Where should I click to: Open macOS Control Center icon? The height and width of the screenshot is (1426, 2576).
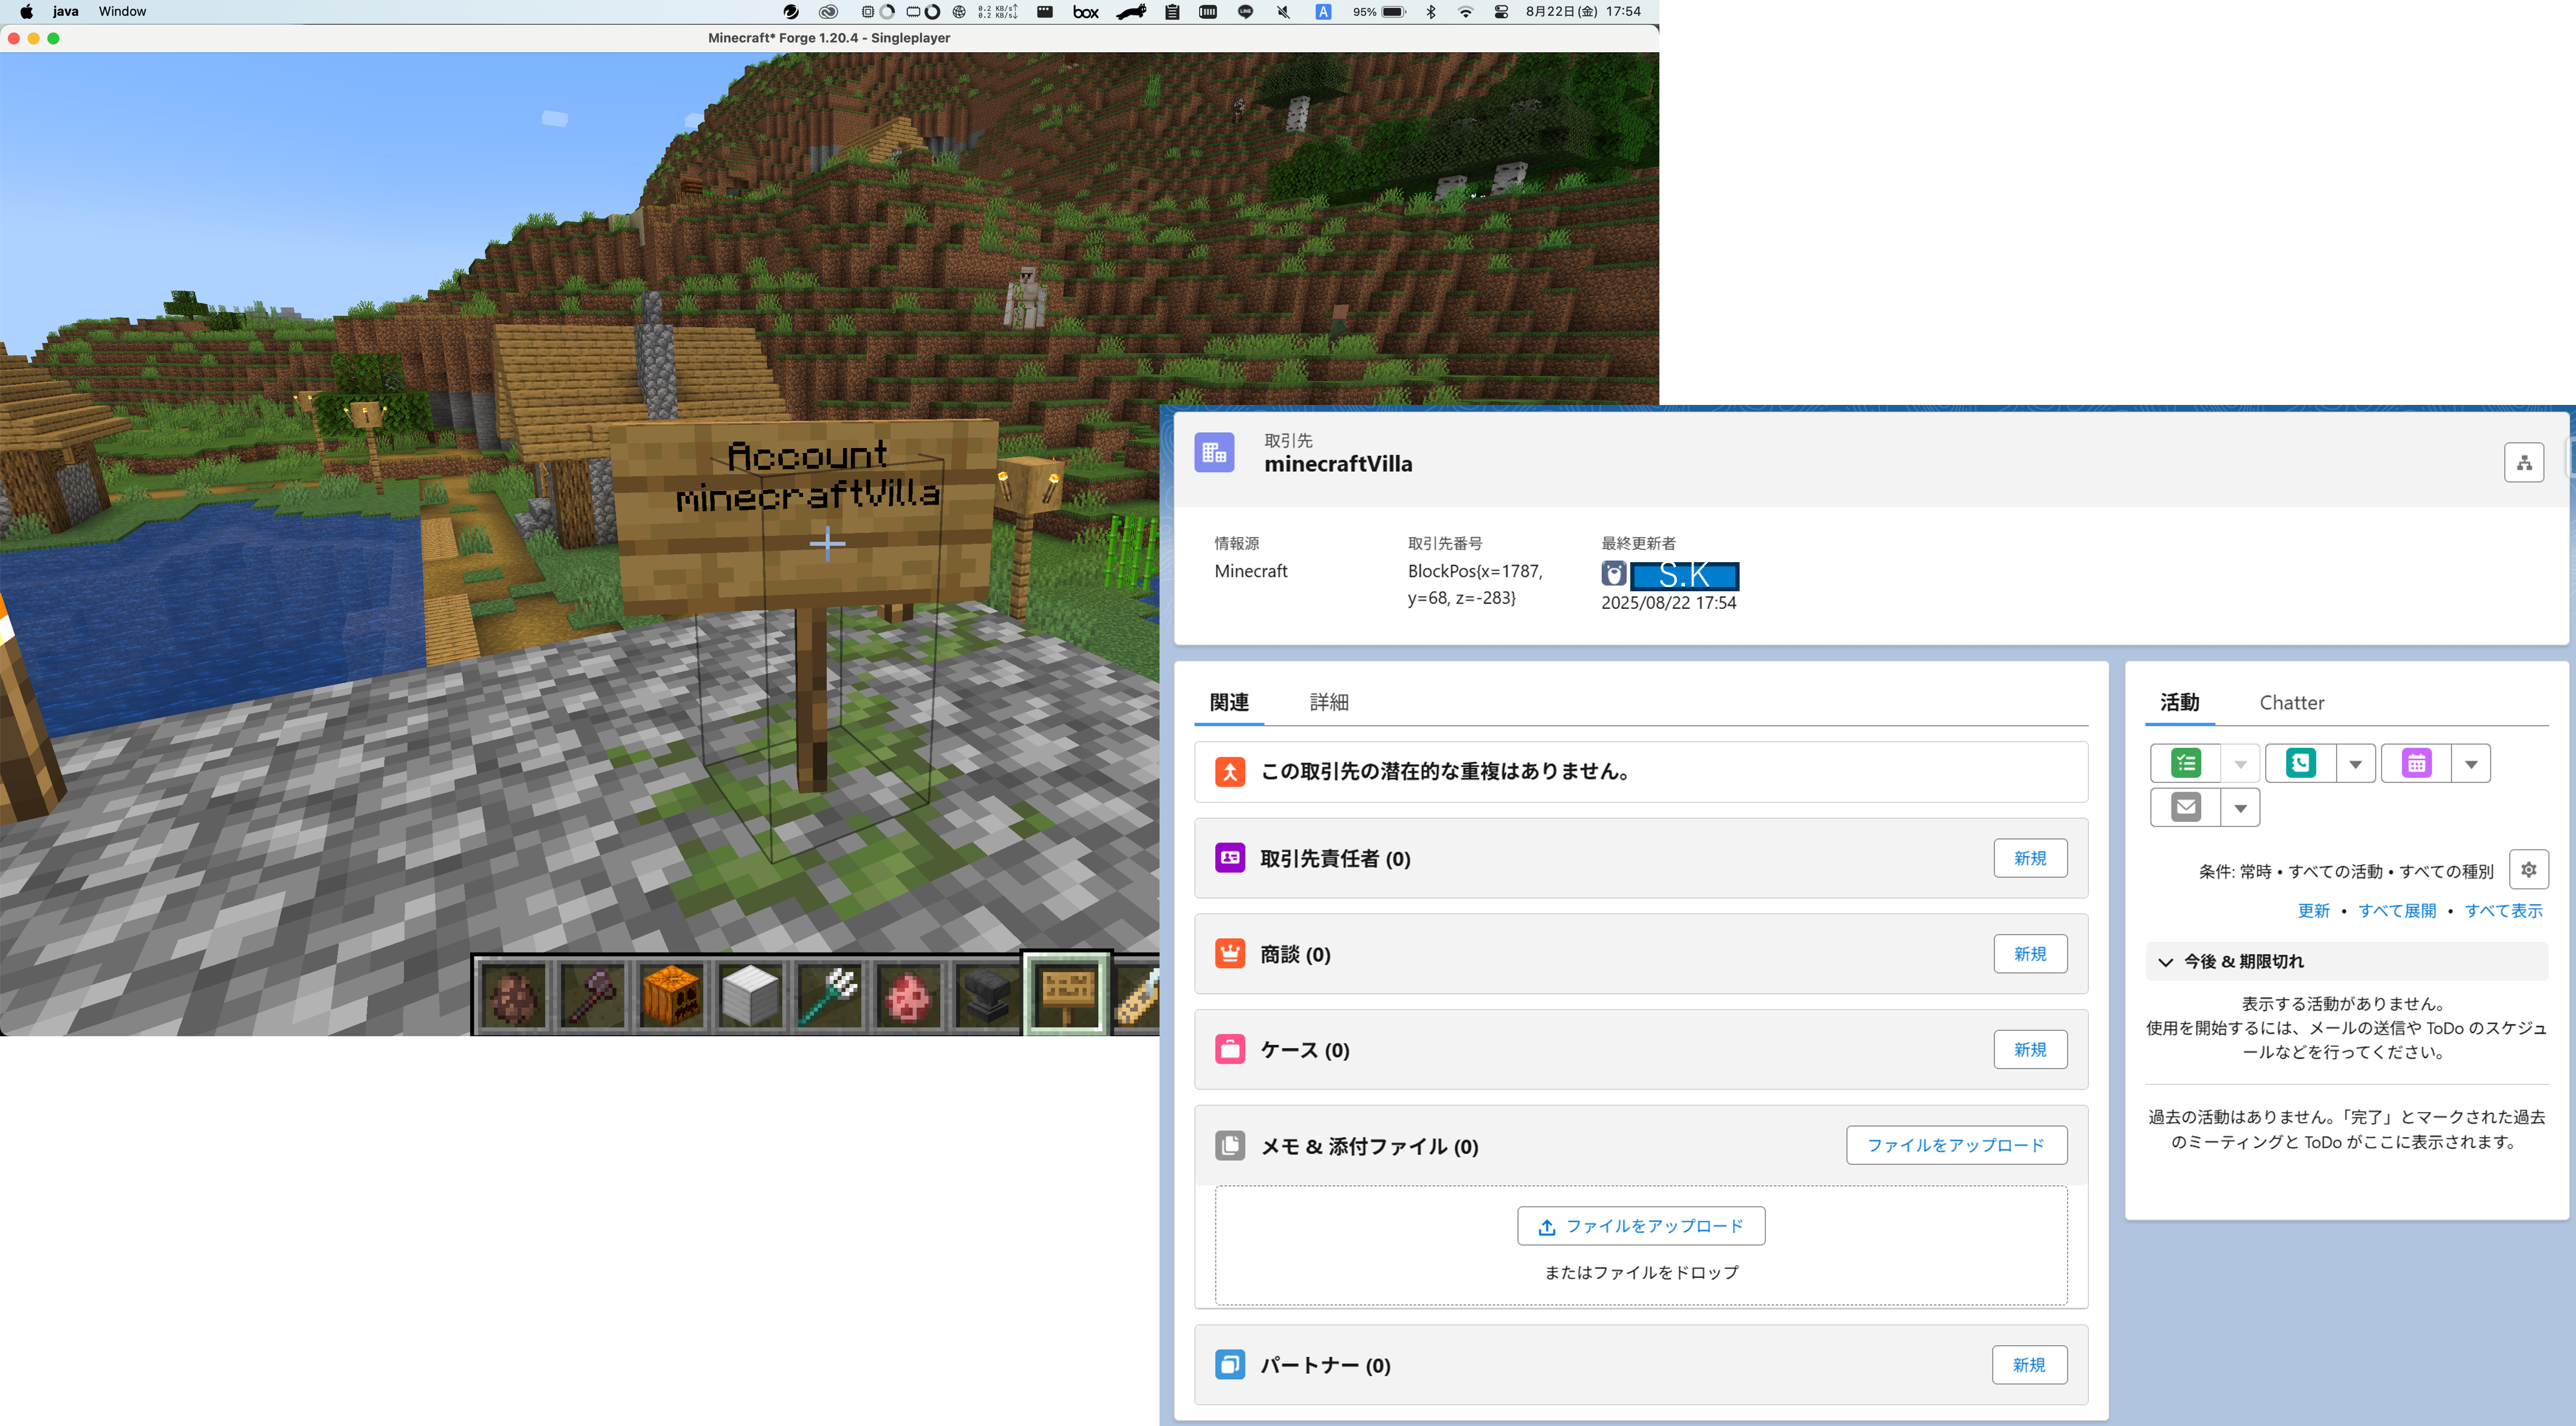click(x=1501, y=12)
